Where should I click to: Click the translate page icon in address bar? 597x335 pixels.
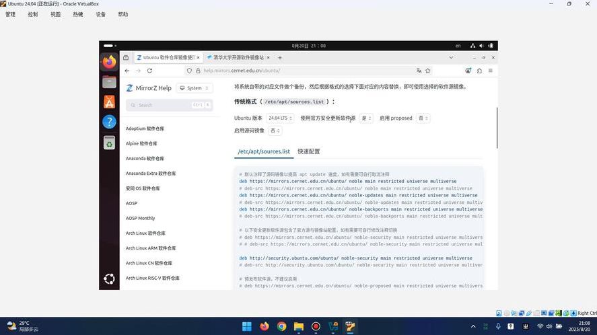coord(419,71)
